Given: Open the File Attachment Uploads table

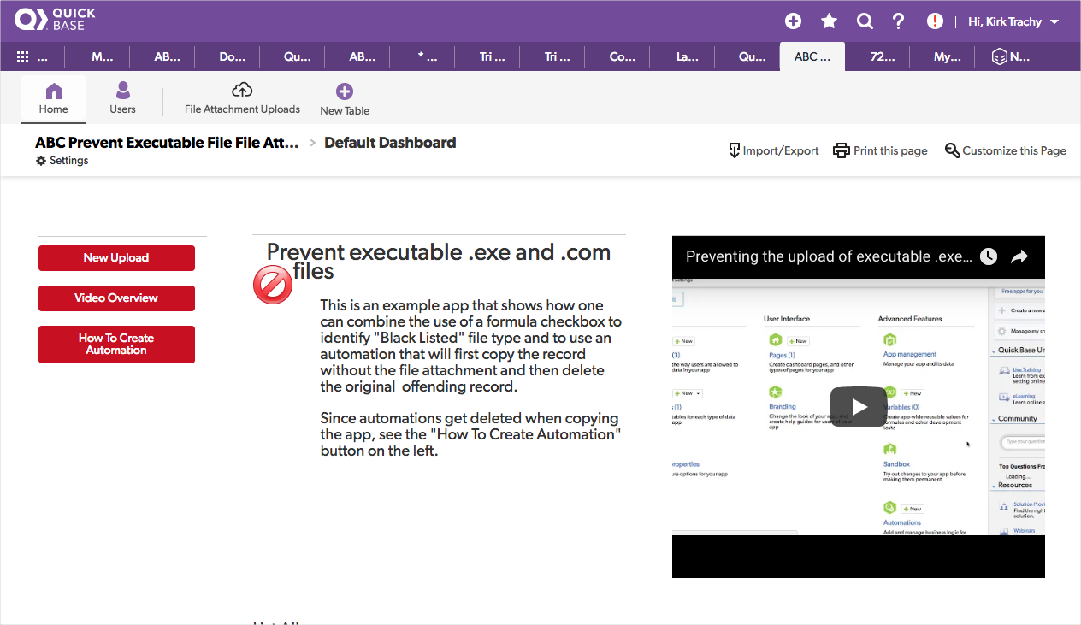Looking at the screenshot, I should coord(242,98).
